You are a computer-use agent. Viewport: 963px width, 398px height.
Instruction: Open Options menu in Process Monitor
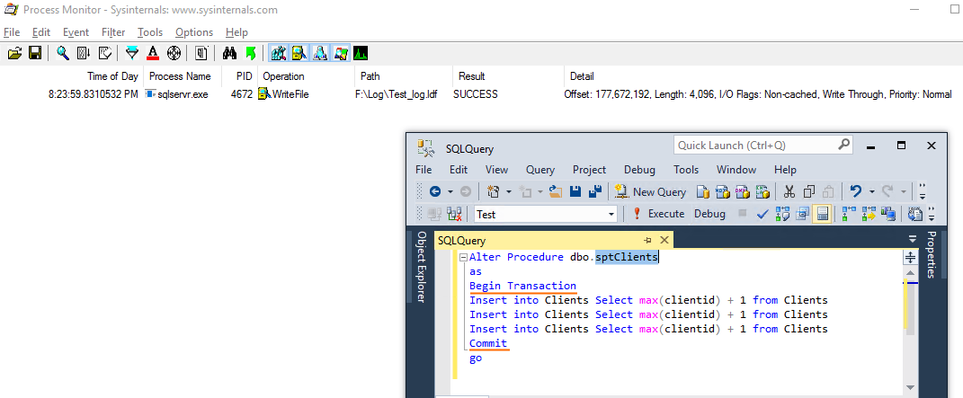pyautogui.click(x=194, y=31)
